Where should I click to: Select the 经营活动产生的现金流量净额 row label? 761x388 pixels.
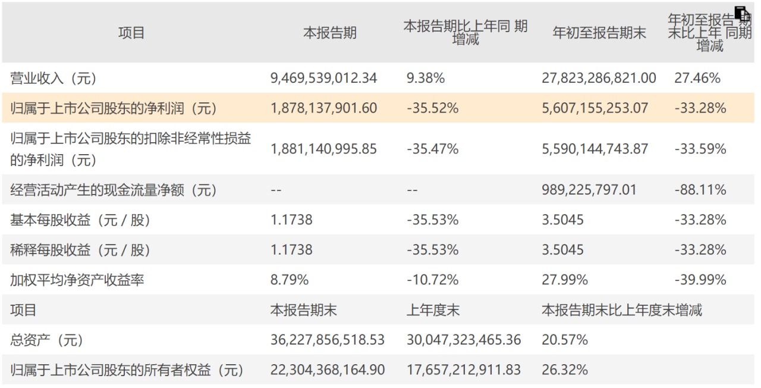(x=114, y=190)
